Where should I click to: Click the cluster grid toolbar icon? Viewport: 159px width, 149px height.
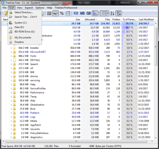coord(68,13)
